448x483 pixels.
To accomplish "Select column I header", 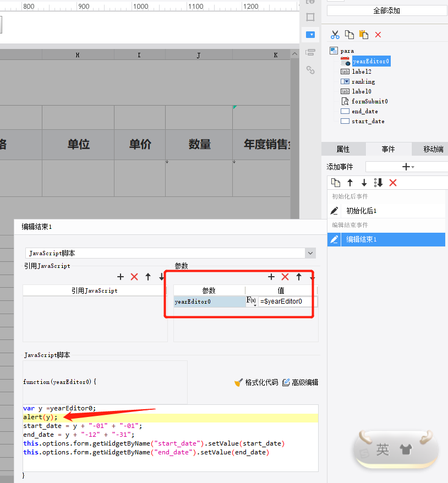I will click(139, 55).
